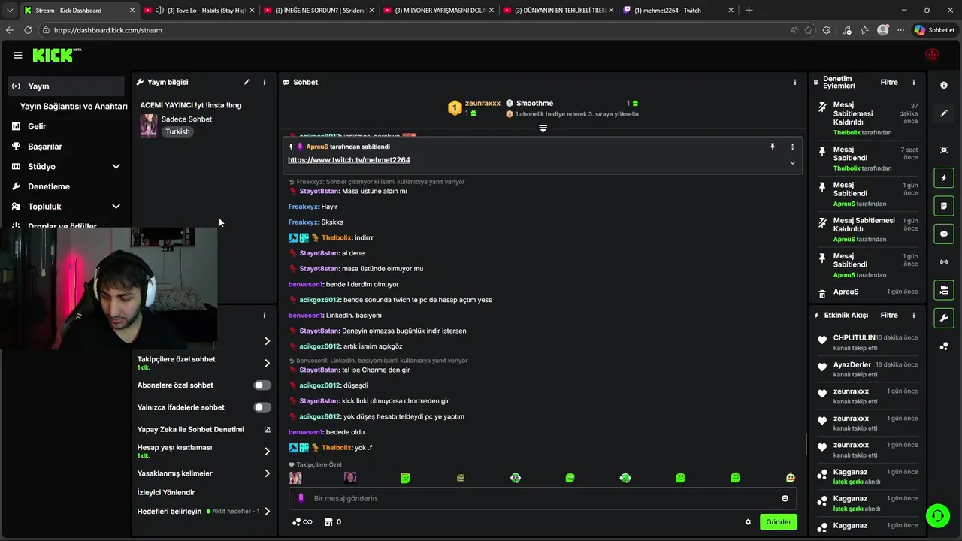
Task: Open Takipçilere özel sohbet settings arrow
Action: pos(267,363)
